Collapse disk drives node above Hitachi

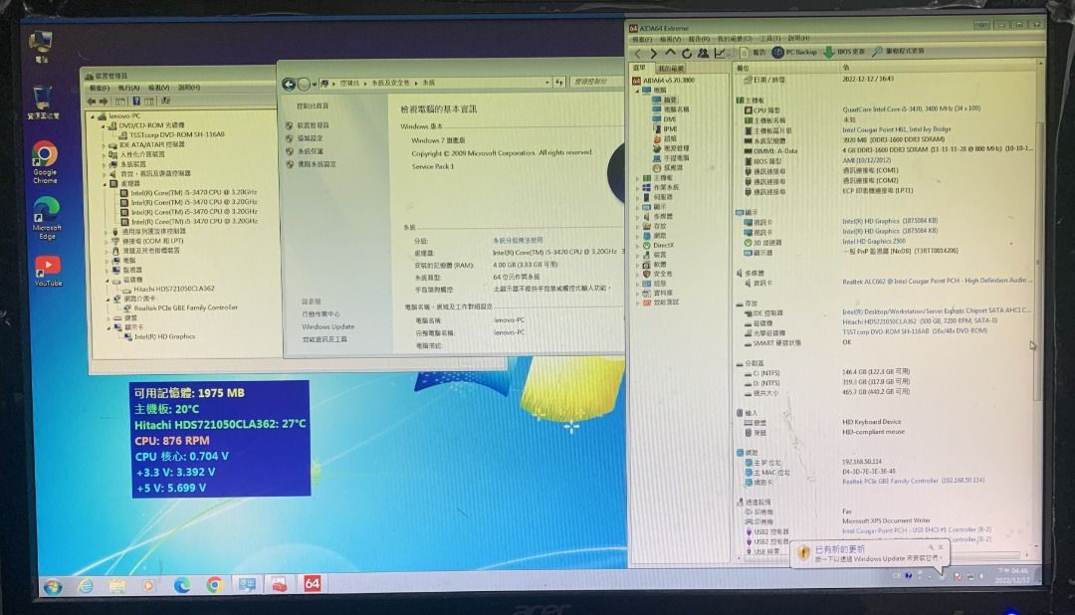click(x=107, y=280)
